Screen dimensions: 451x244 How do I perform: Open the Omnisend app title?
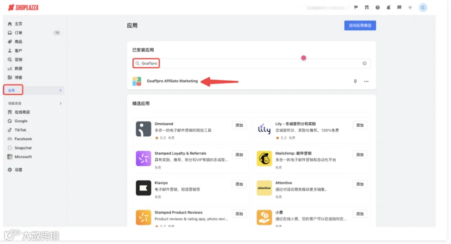click(164, 124)
